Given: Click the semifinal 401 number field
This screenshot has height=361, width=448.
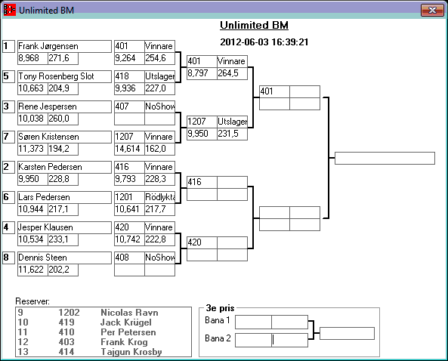Looking at the screenshot, I should click(274, 91).
